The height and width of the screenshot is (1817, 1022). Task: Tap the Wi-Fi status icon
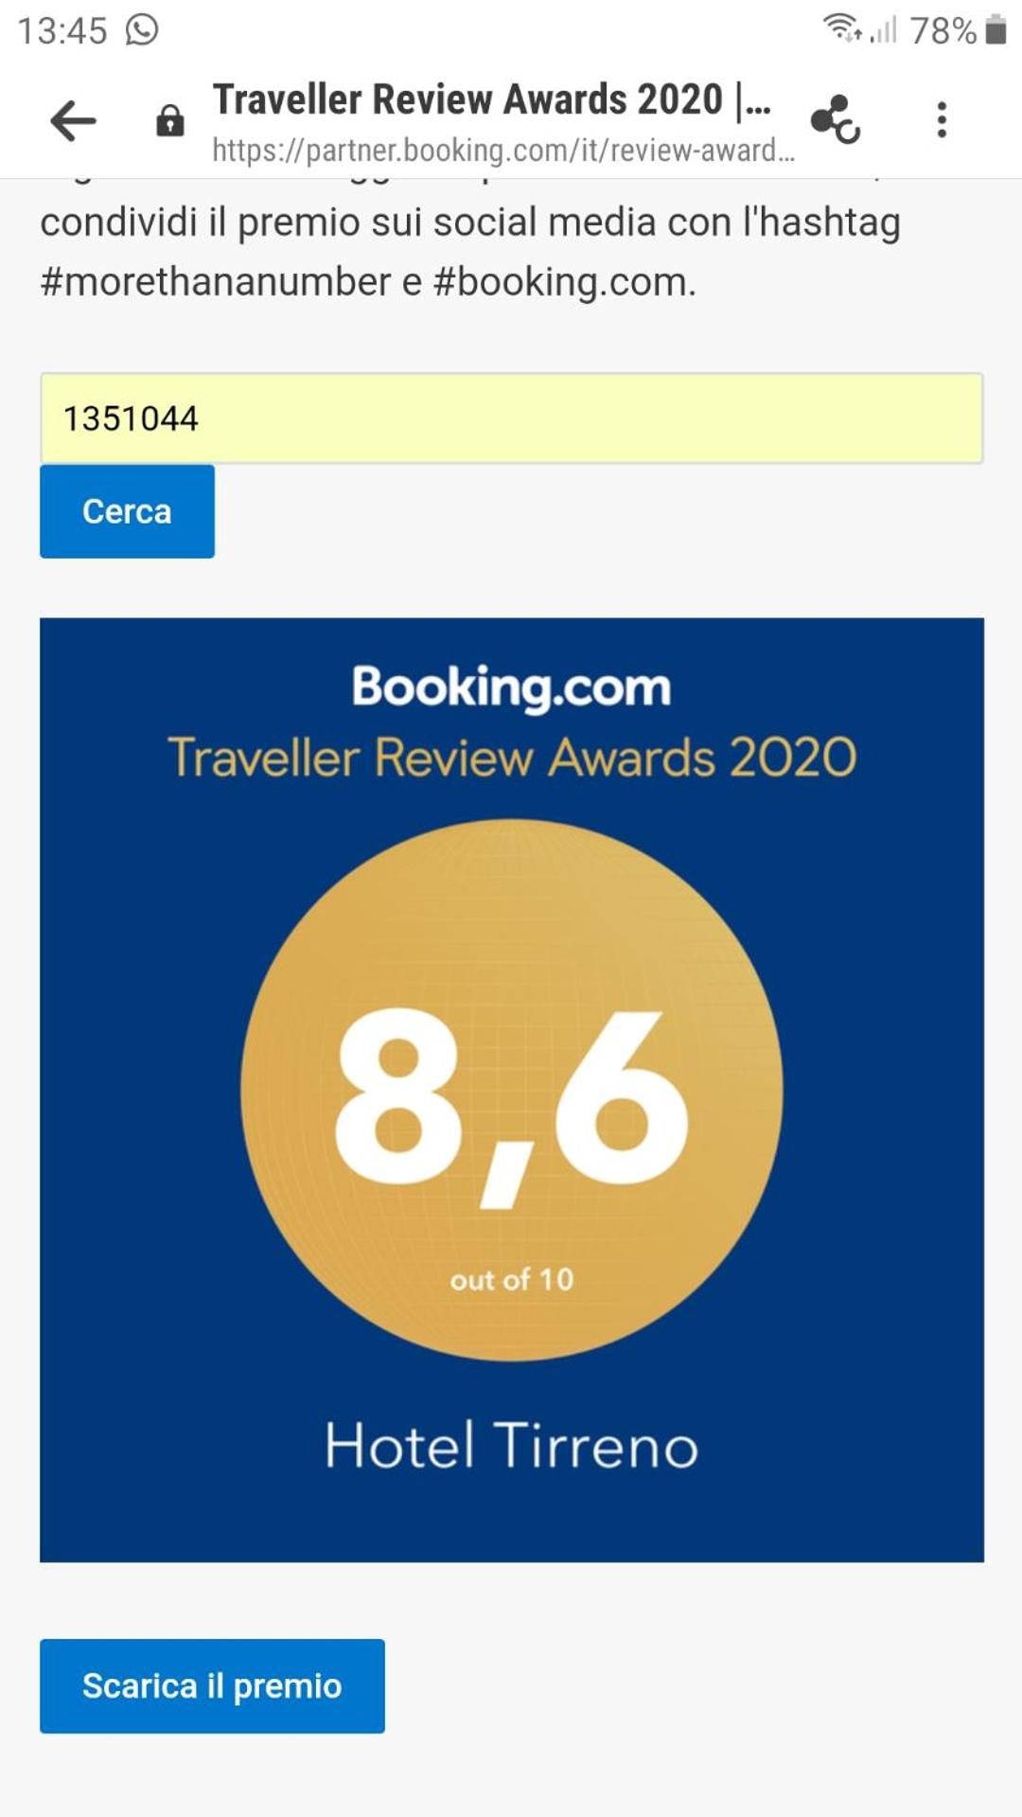coord(841,28)
